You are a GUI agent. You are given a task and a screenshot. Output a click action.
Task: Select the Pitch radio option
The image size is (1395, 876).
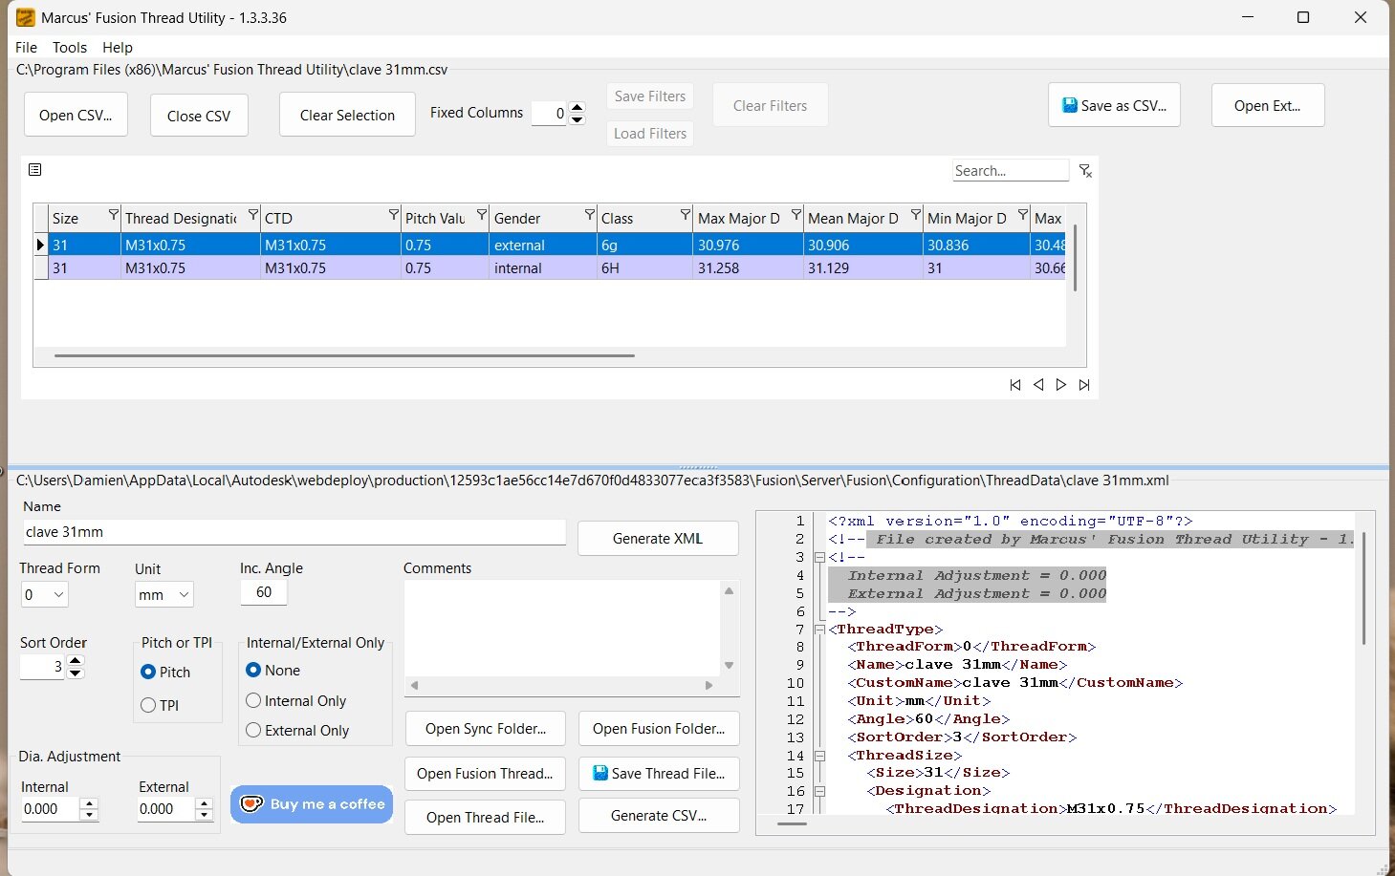[x=148, y=672]
